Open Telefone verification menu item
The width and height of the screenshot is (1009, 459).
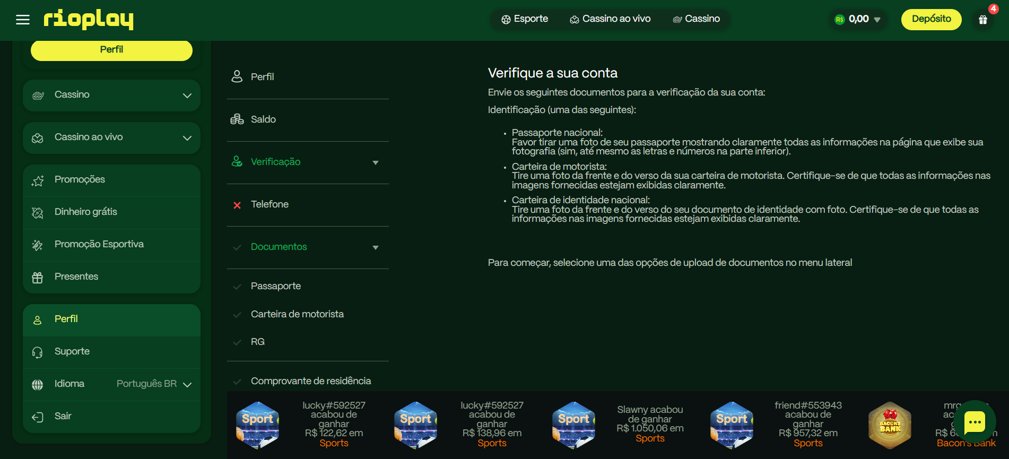pos(269,204)
